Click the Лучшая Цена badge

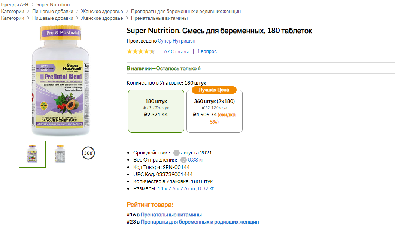coord(214,90)
